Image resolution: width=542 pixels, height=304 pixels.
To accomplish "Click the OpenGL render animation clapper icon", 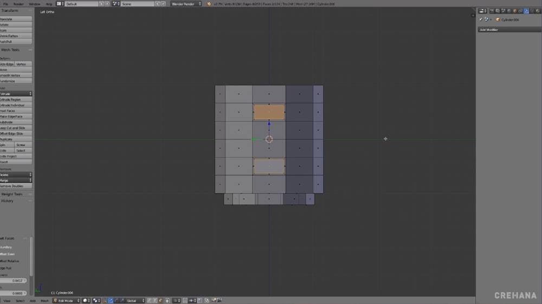I will click(x=219, y=301).
